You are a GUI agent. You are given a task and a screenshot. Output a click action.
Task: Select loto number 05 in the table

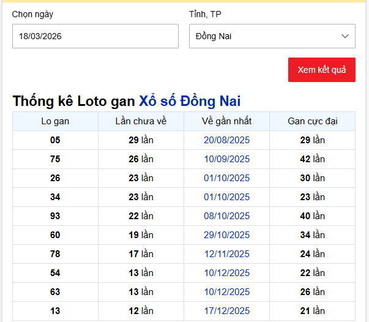click(x=55, y=140)
